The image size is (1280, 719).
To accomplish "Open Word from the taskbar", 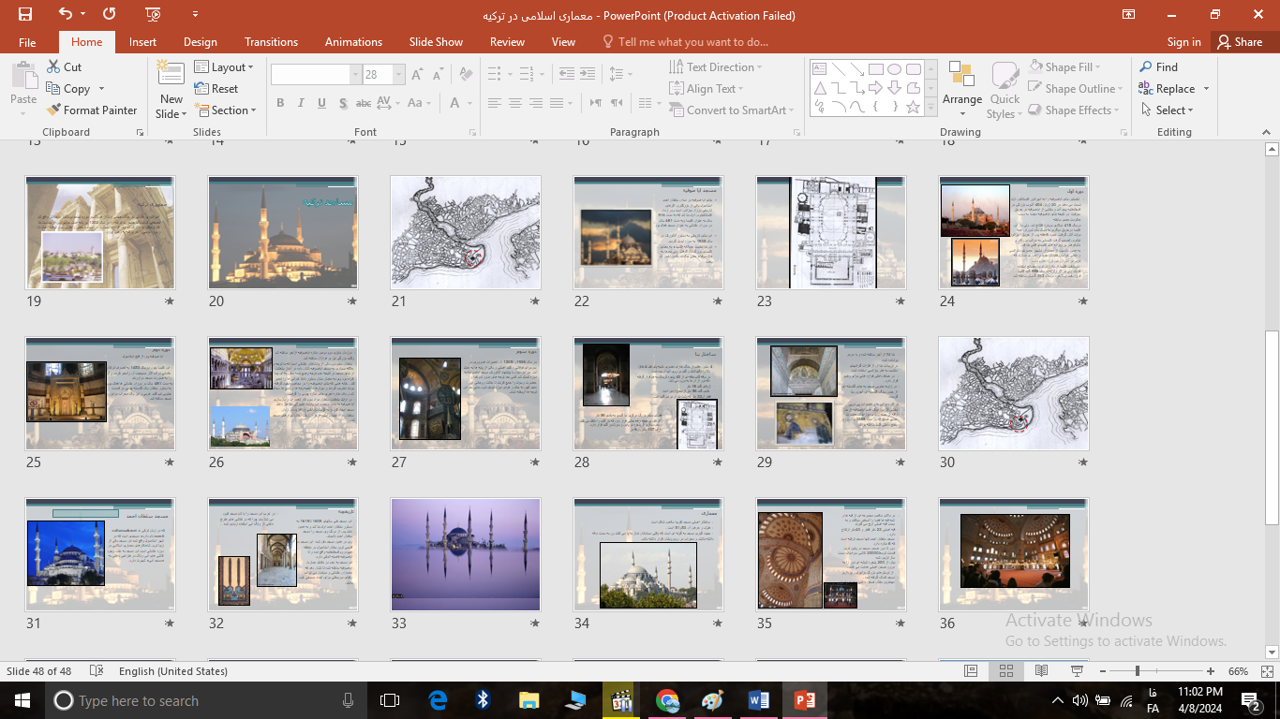I will pyautogui.click(x=758, y=700).
